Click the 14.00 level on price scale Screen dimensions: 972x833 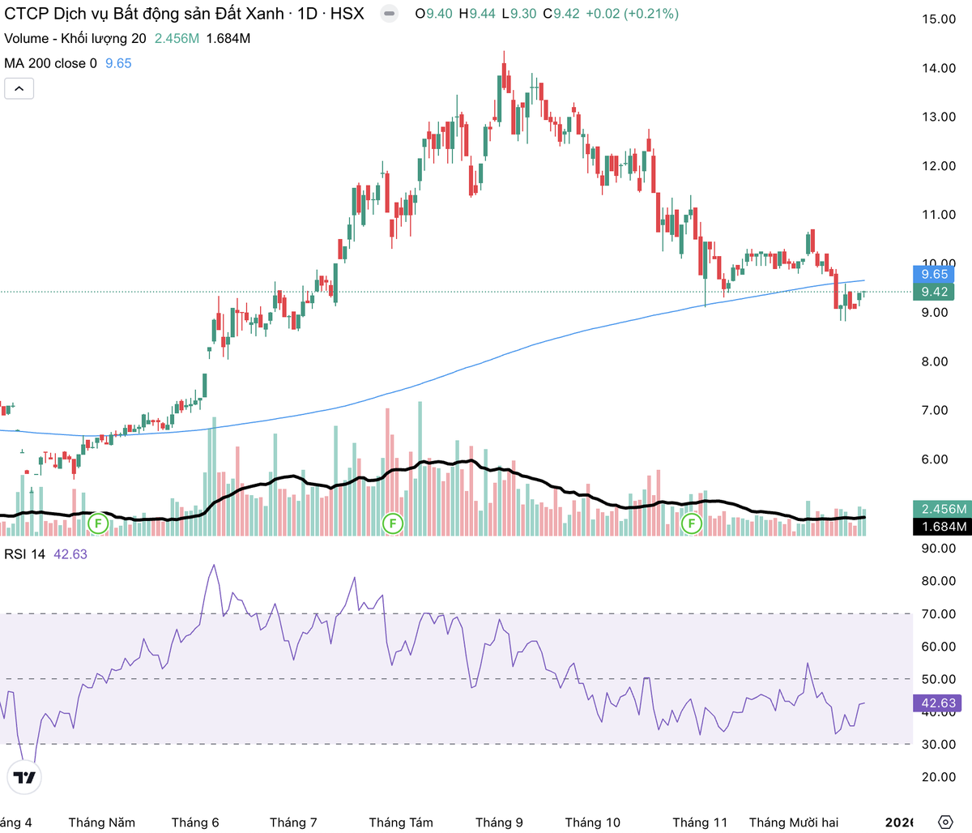[x=939, y=68]
